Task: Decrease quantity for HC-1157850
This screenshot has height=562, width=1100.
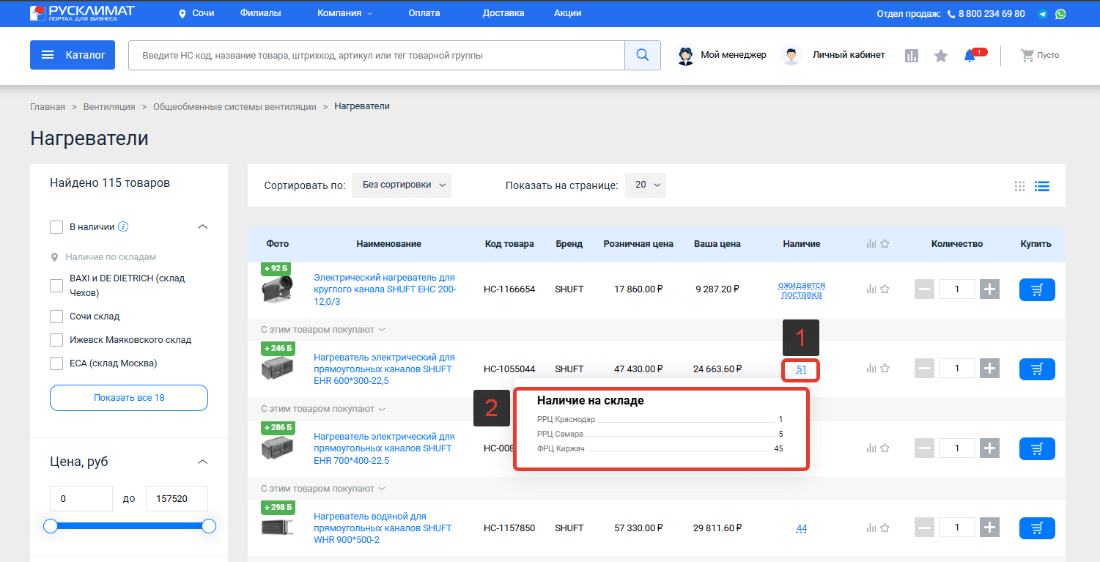Action: pos(925,528)
